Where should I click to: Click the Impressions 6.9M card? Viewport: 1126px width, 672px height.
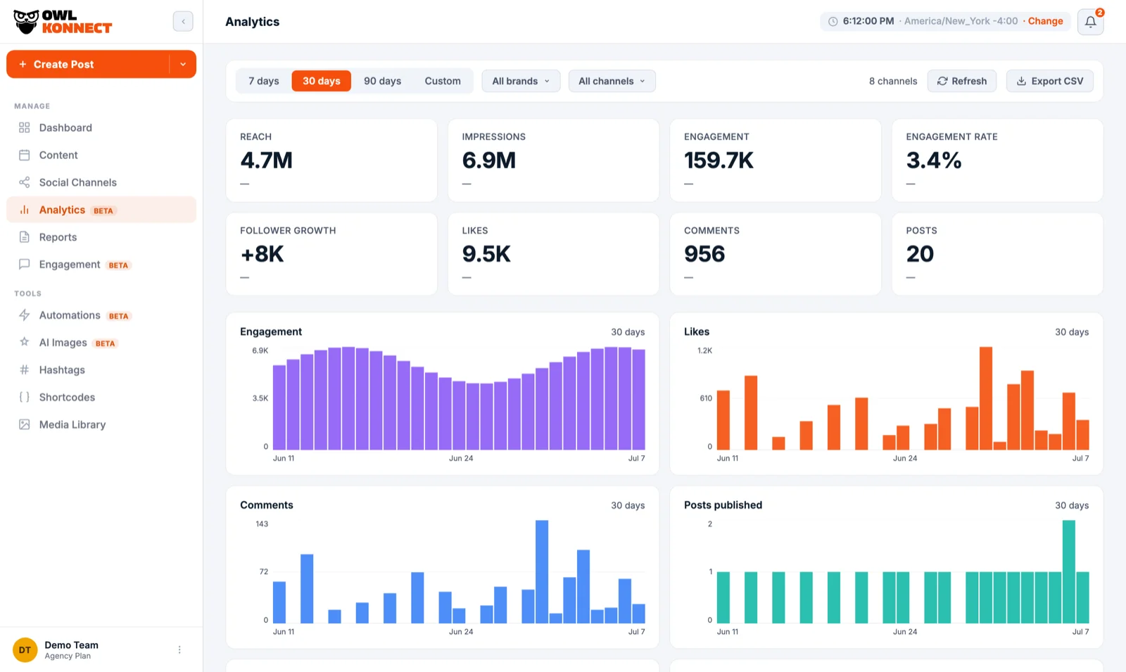tap(553, 160)
